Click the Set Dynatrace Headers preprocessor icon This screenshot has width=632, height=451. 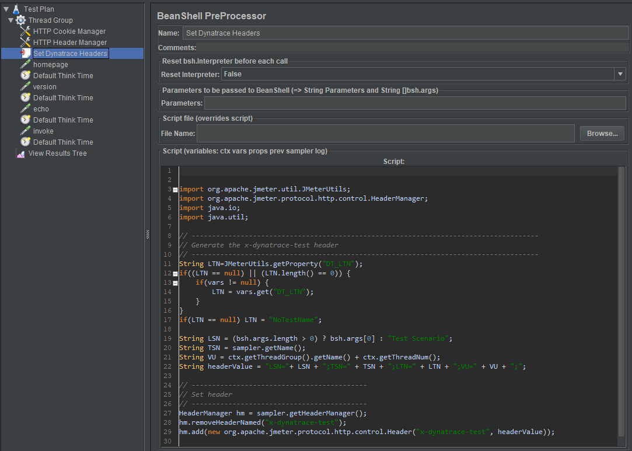point(26,53)
